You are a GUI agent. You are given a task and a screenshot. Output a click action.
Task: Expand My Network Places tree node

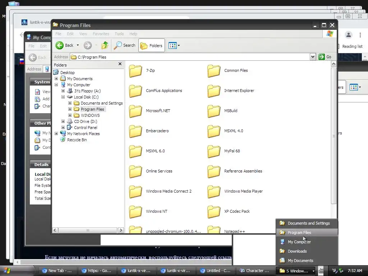point(56,134)
